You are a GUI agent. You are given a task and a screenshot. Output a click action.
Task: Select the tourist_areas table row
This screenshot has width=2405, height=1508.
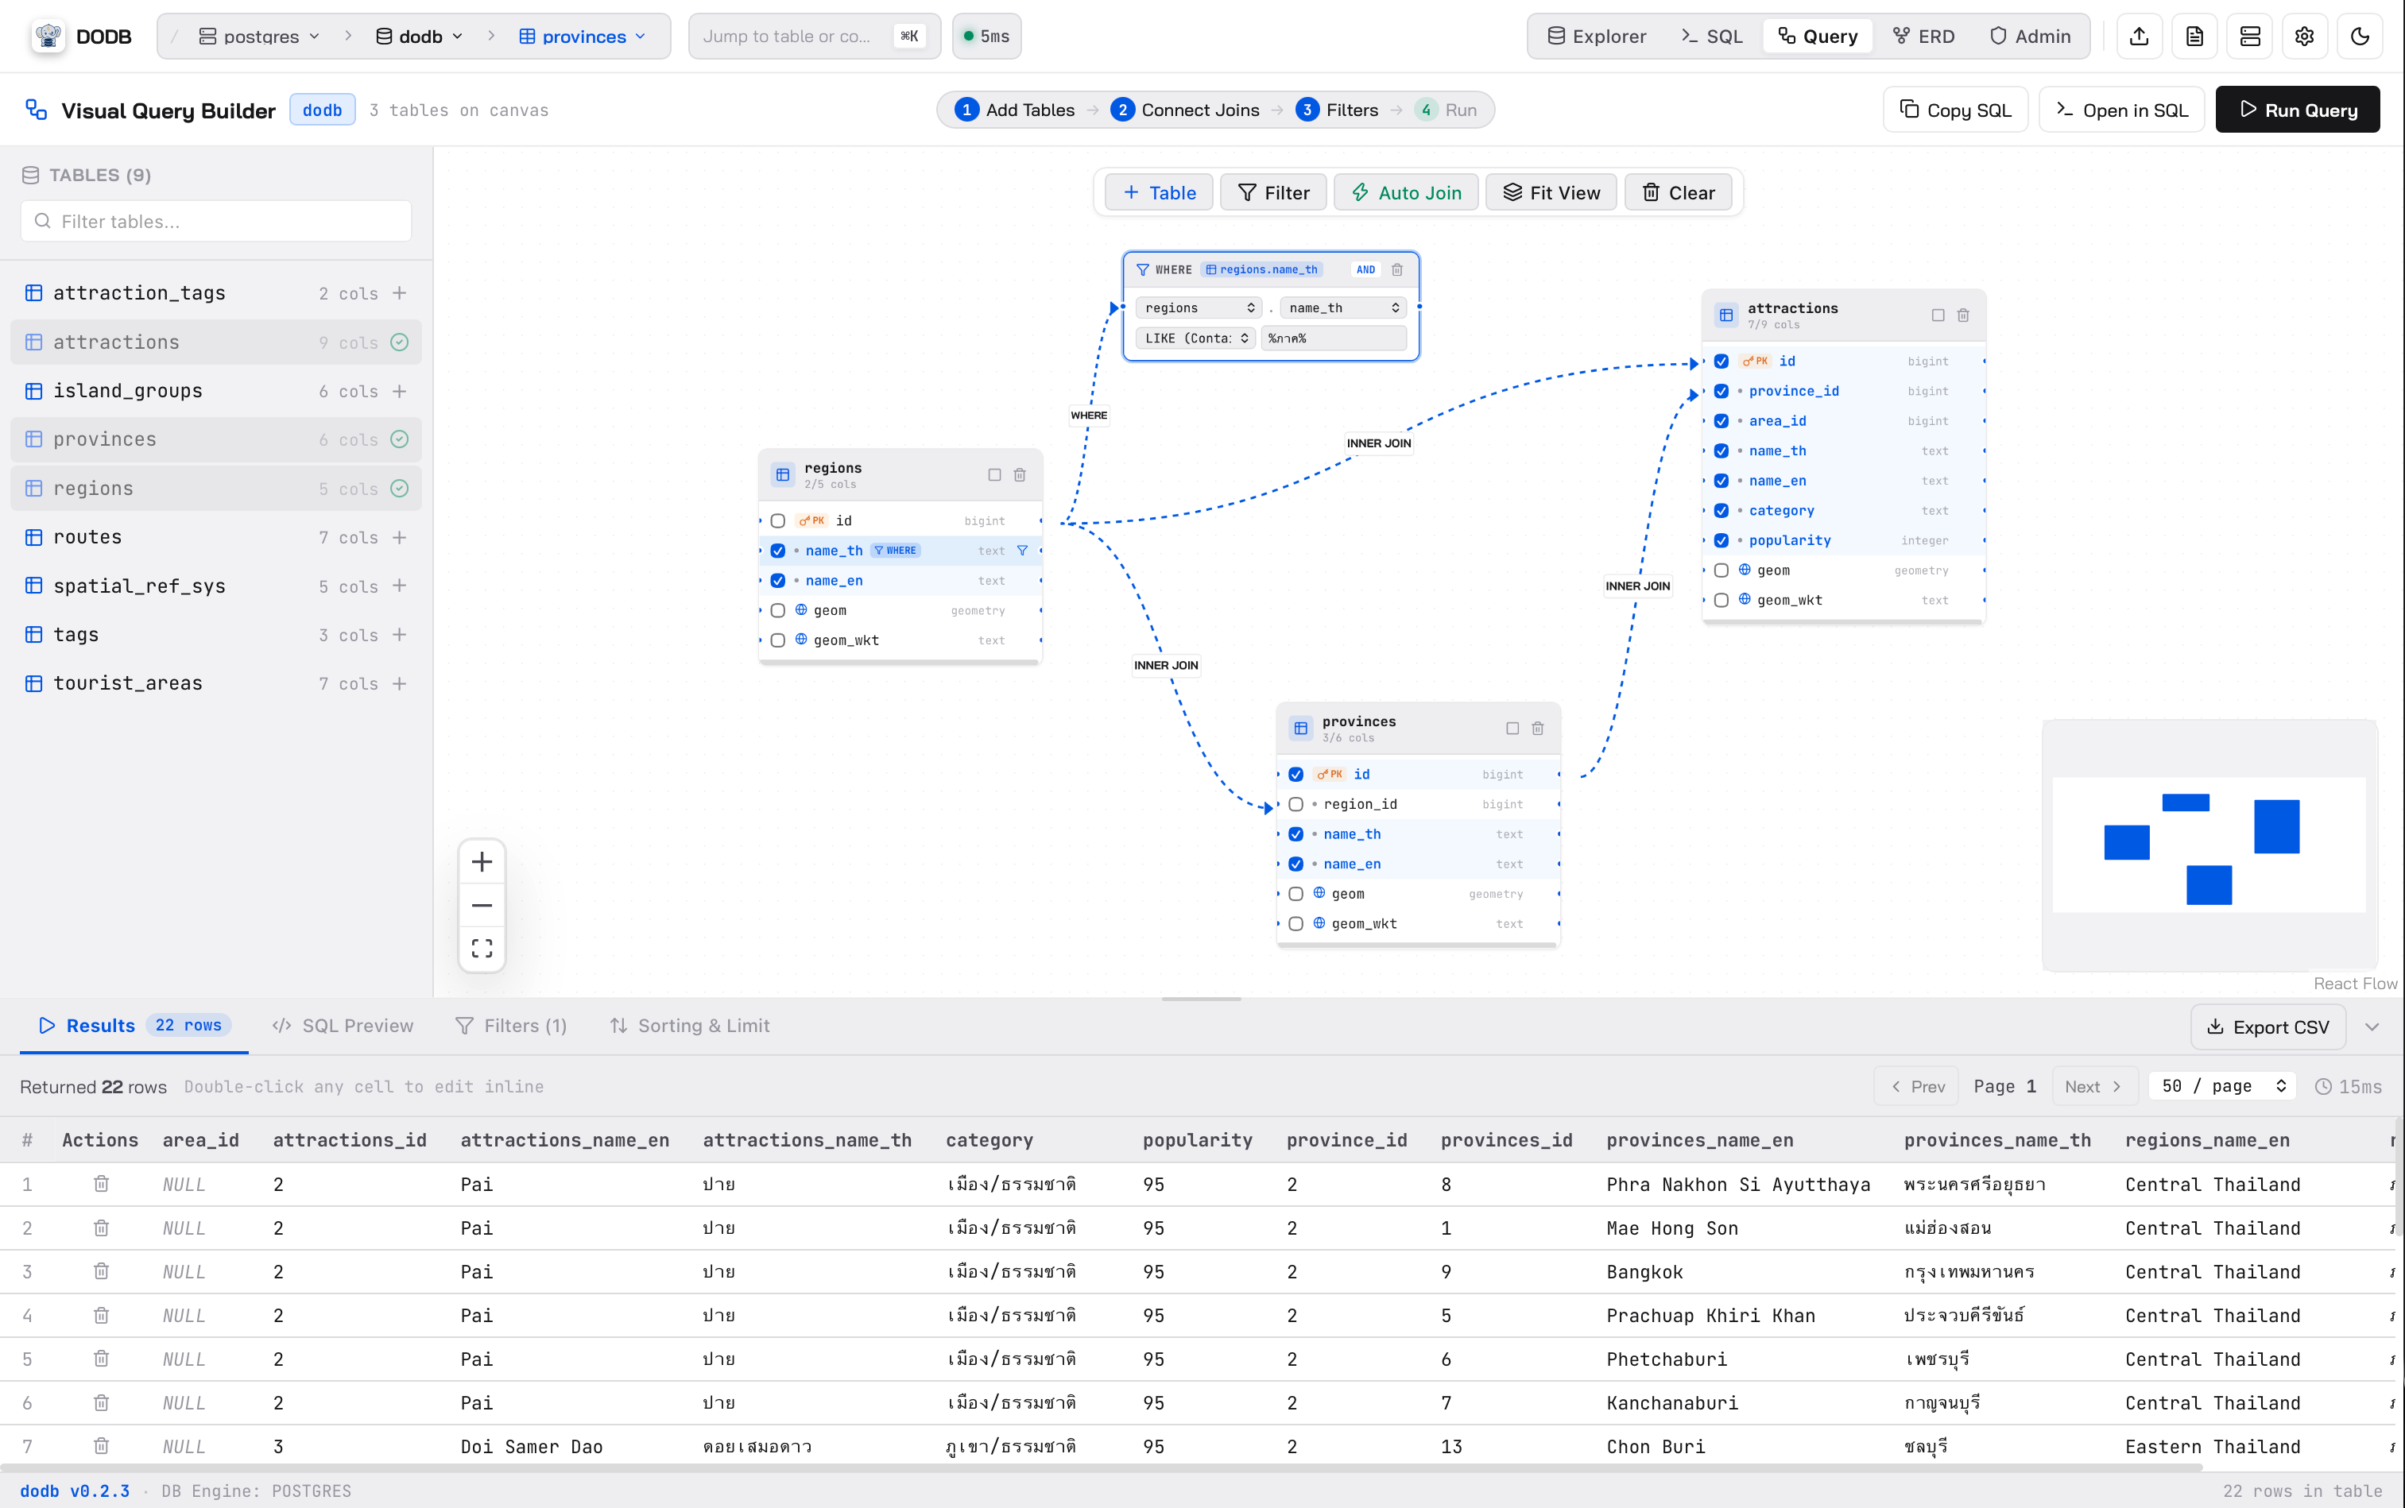point(216,684)
